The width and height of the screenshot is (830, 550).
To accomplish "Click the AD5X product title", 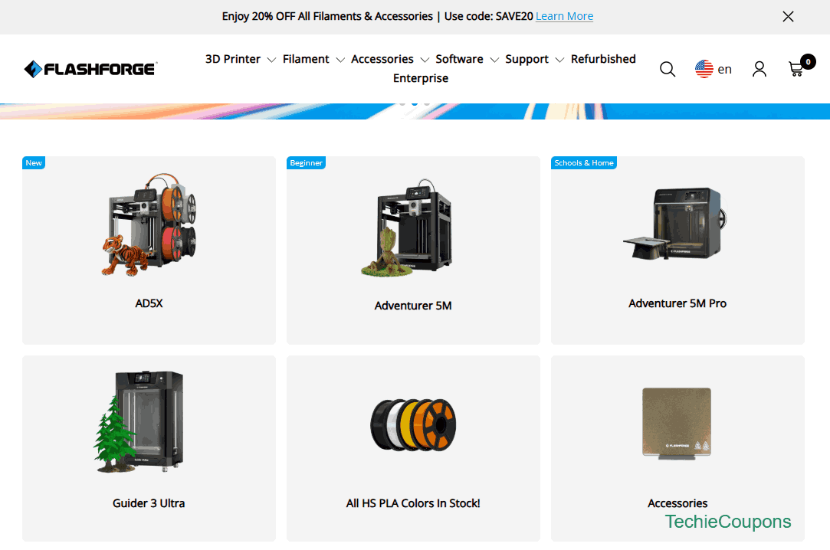I will click(x=149, y=303).
